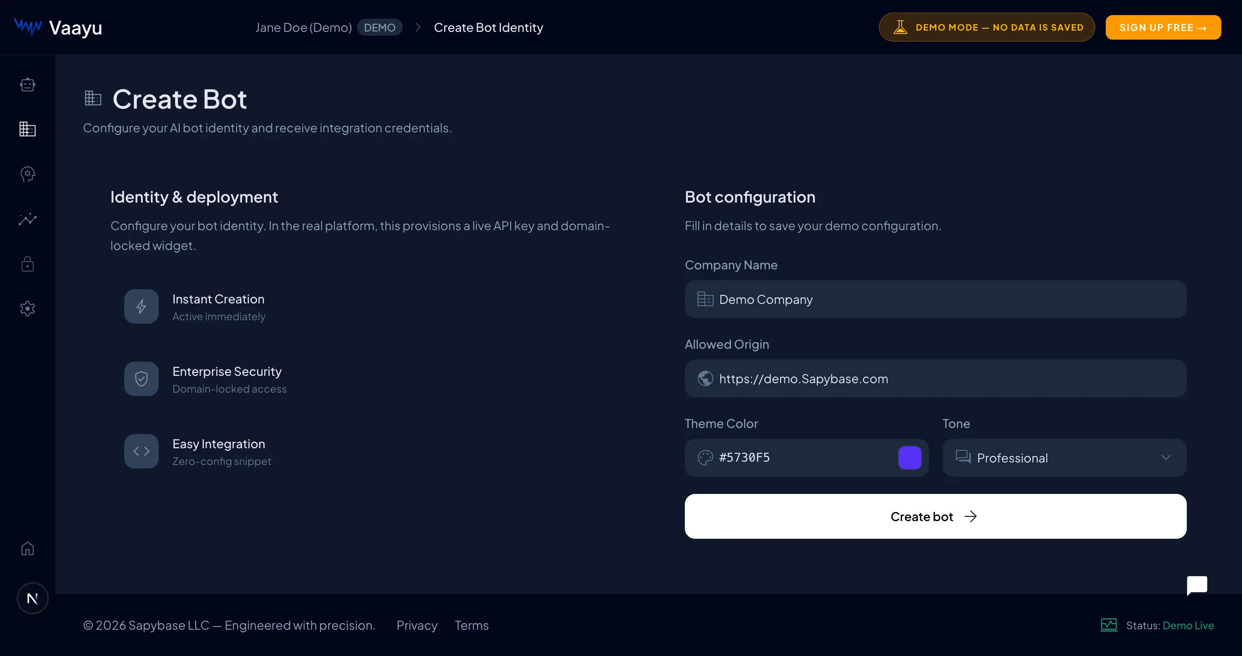1242x656 pixels.
Task: Click the chevron arrow of Tone dropdown
Action: tap(1166, 457)
